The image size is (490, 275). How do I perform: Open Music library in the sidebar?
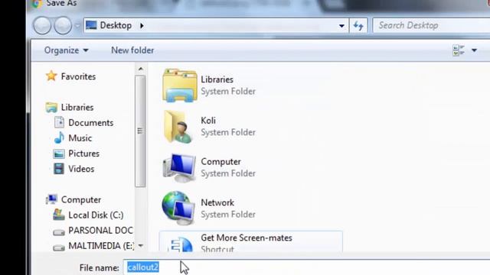pyautogui.click(x=80, y=138)
